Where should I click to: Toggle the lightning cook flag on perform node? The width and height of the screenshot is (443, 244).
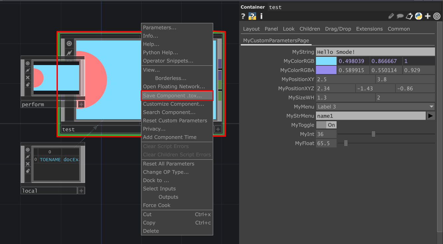coord(28,70)
